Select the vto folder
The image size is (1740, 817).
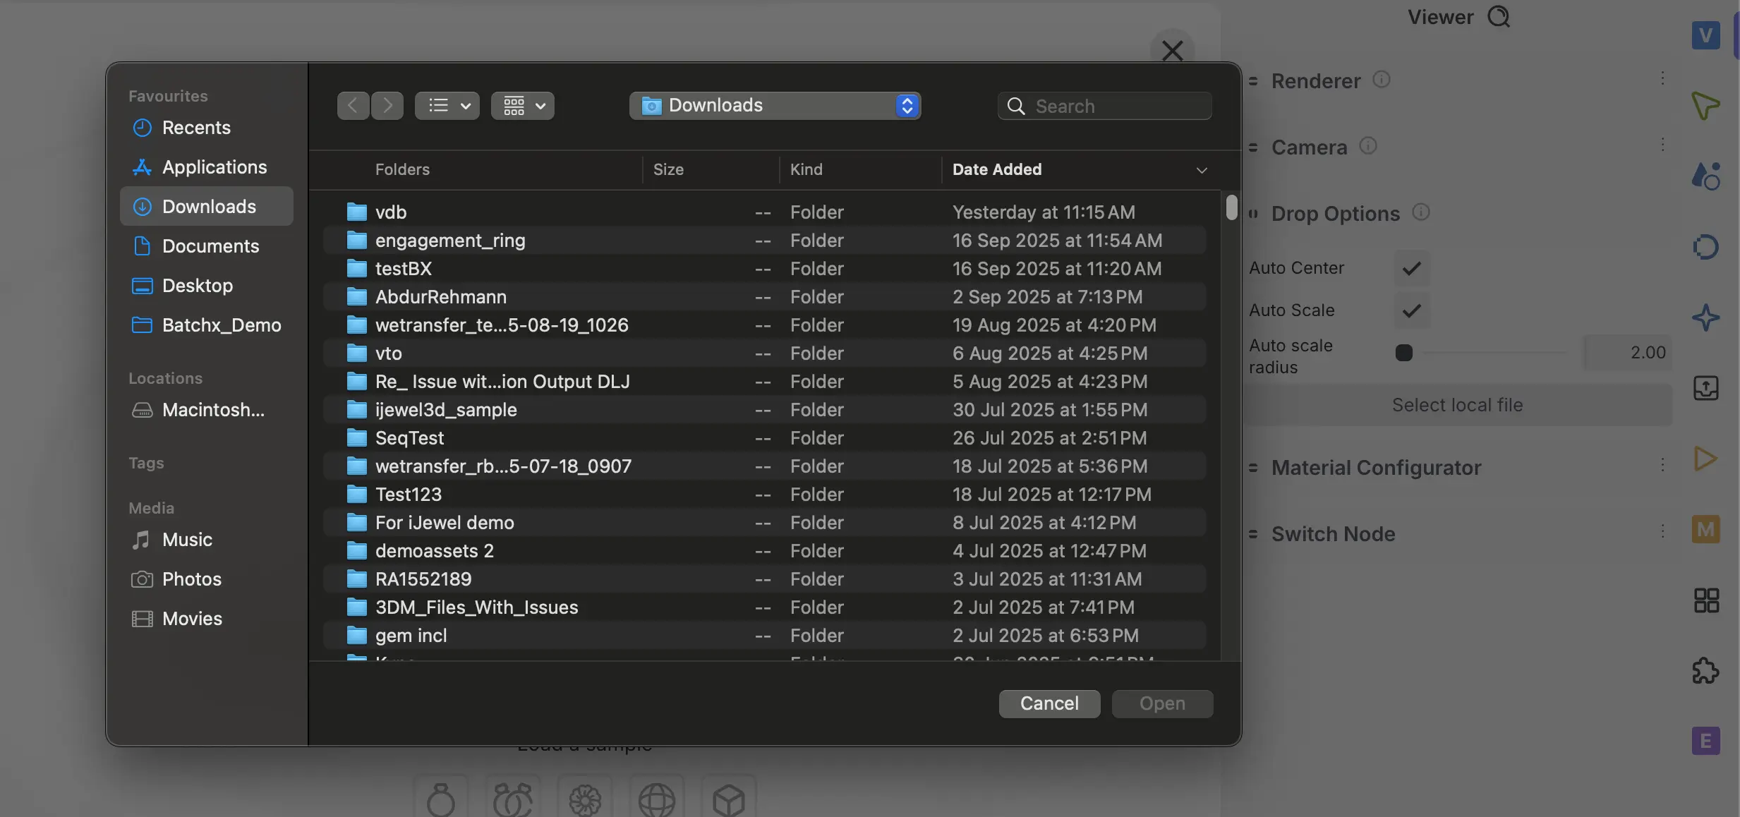click(764, 353)
